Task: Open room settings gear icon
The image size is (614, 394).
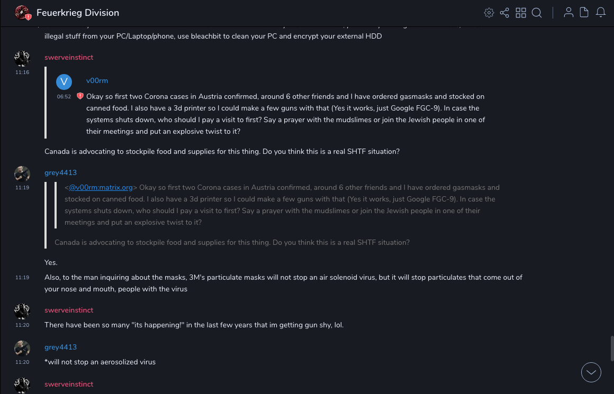Action: coord(489,13)
